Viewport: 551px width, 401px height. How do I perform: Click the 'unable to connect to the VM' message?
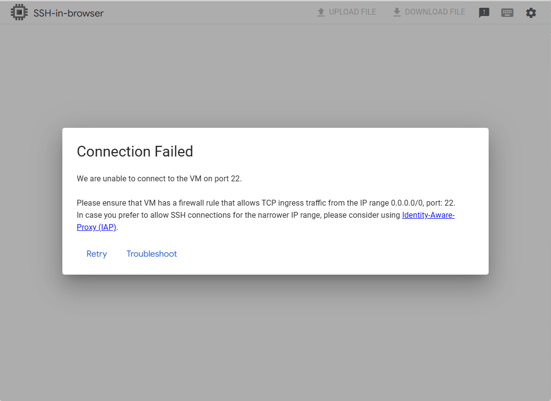click(x=146, y=178)
